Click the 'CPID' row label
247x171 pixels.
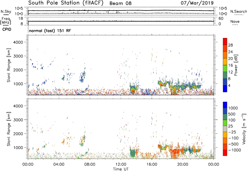coord(7,29)
